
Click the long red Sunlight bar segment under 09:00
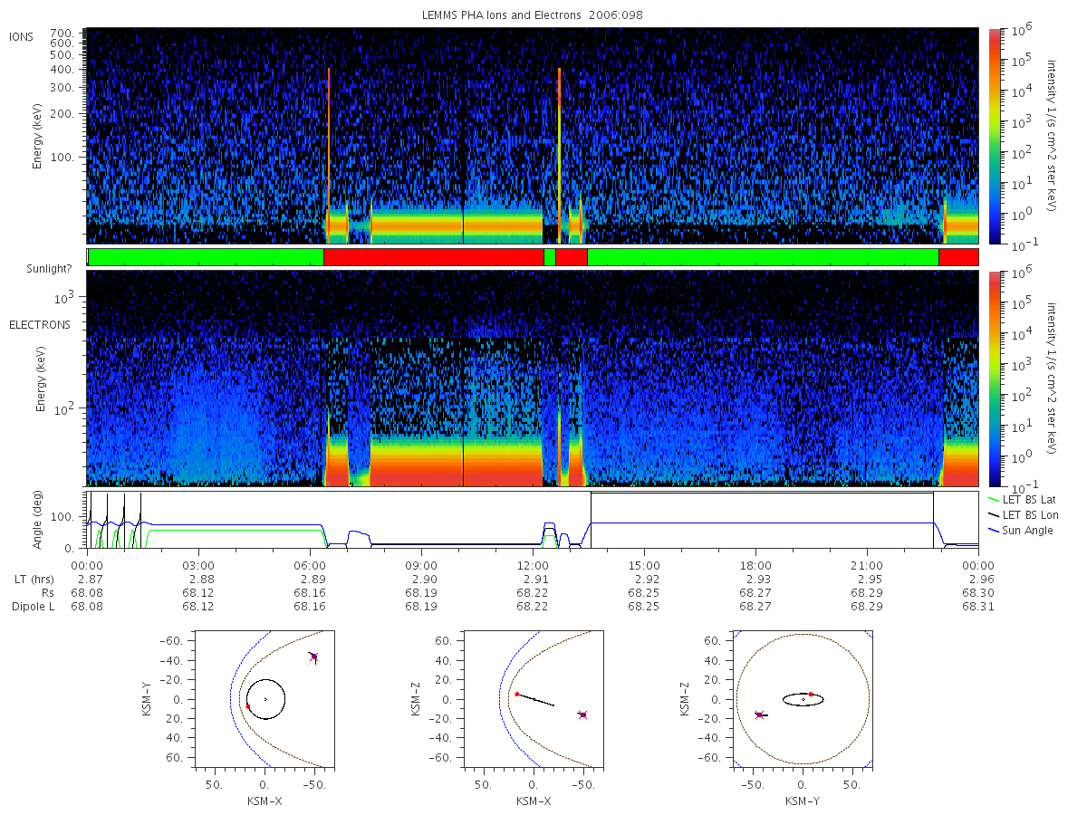click(x=433, y=257)
